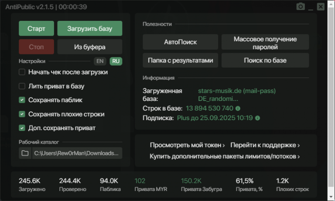This screenshot has width=335, height=201.
Task: Open the АвтоПоиск utility
Action: [x=180, y=42]
